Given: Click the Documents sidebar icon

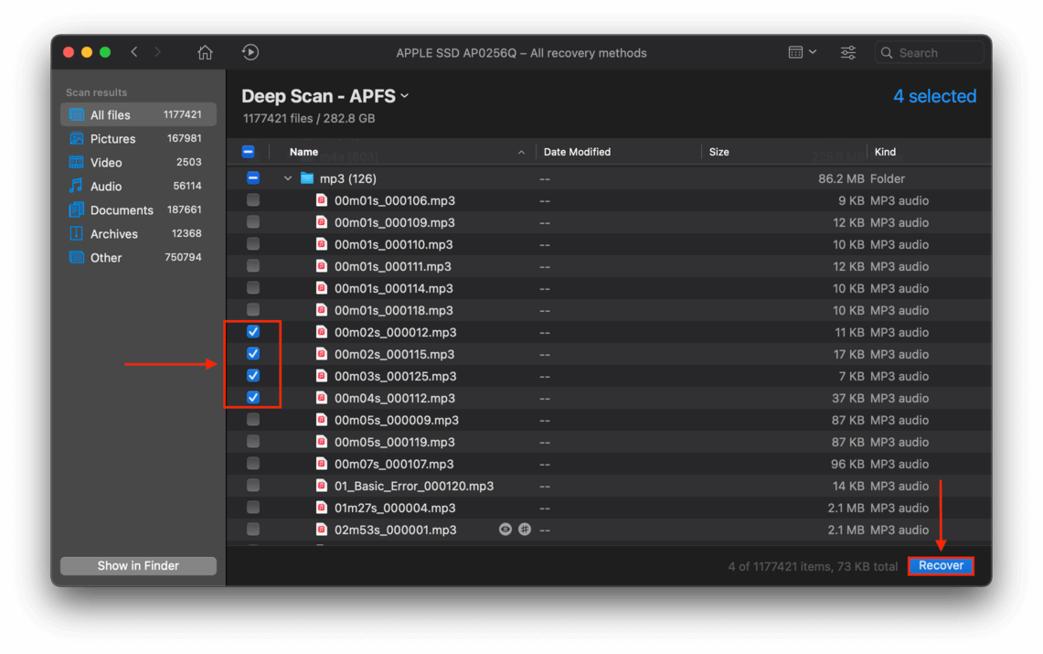Looking at the screenshot, I should [x=77, y=209].
